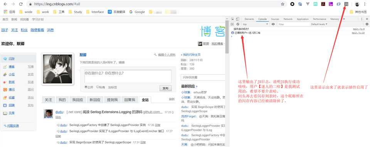The width and height of the screenshot is (370, 147).
Task: Clear the console with the ban icon
Action: coord(238,24)
